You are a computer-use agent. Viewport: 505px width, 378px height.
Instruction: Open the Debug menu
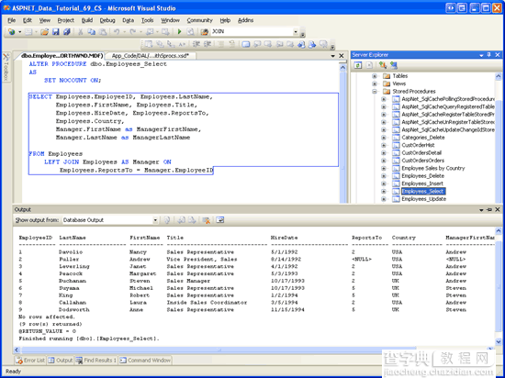point(107,20)
